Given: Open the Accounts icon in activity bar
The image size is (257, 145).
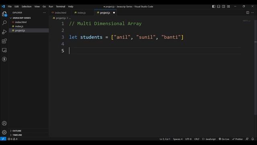Looking at the screenshot, I should [4, 123].
